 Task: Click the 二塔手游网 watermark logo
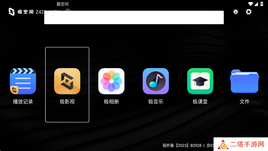click(x=241, y=144)
